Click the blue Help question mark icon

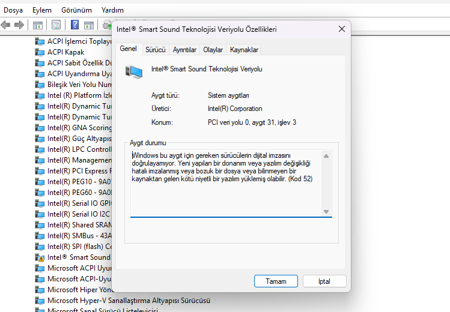(x=74, y=25)
